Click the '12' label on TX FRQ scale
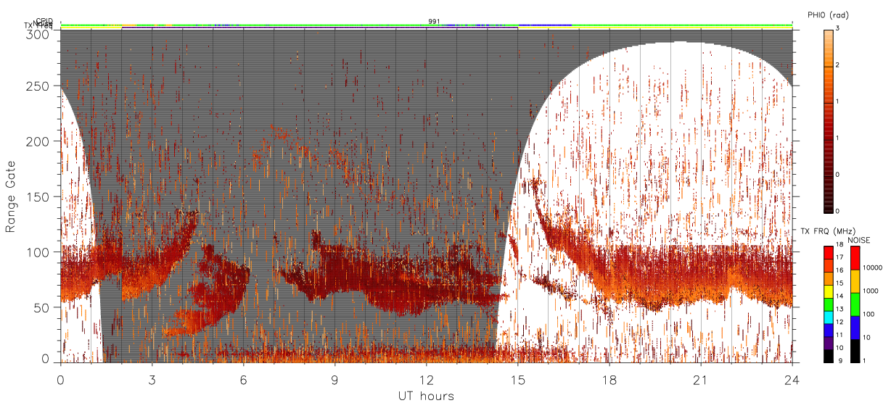 [839, 323]
